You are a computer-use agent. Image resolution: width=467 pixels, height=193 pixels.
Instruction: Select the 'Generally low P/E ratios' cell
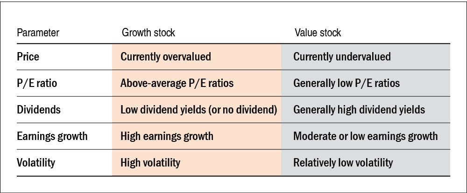click(347, 83)
